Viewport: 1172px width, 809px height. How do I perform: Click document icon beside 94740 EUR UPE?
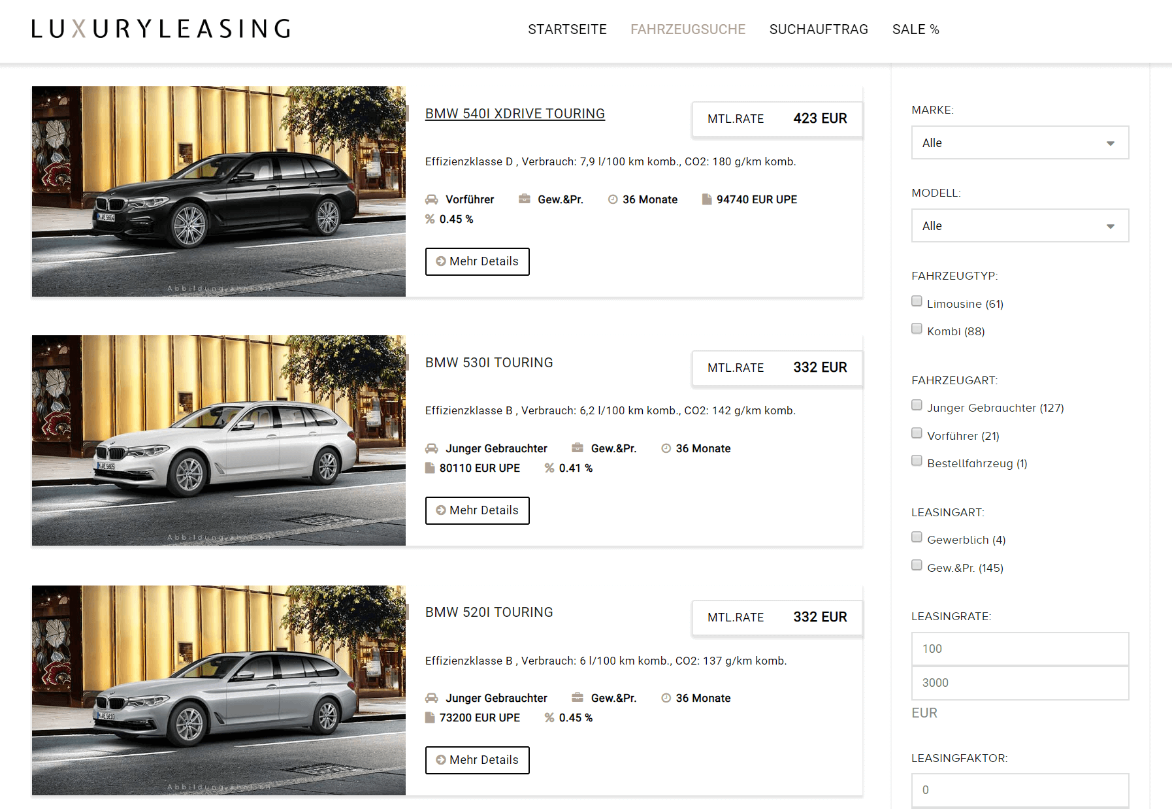(707, 199)
